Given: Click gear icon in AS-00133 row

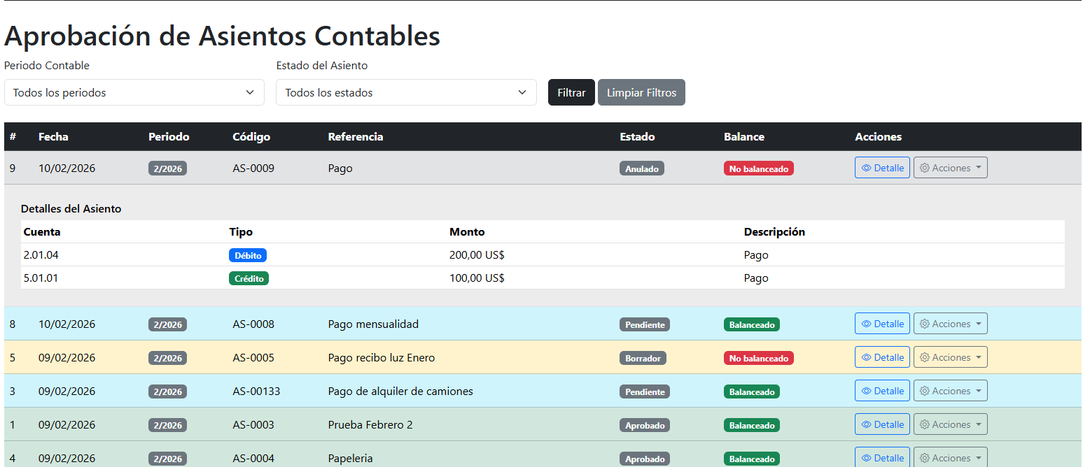Looking at the screenshot, I should [924, 391].
